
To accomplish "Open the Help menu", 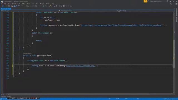I will [53, 4].
